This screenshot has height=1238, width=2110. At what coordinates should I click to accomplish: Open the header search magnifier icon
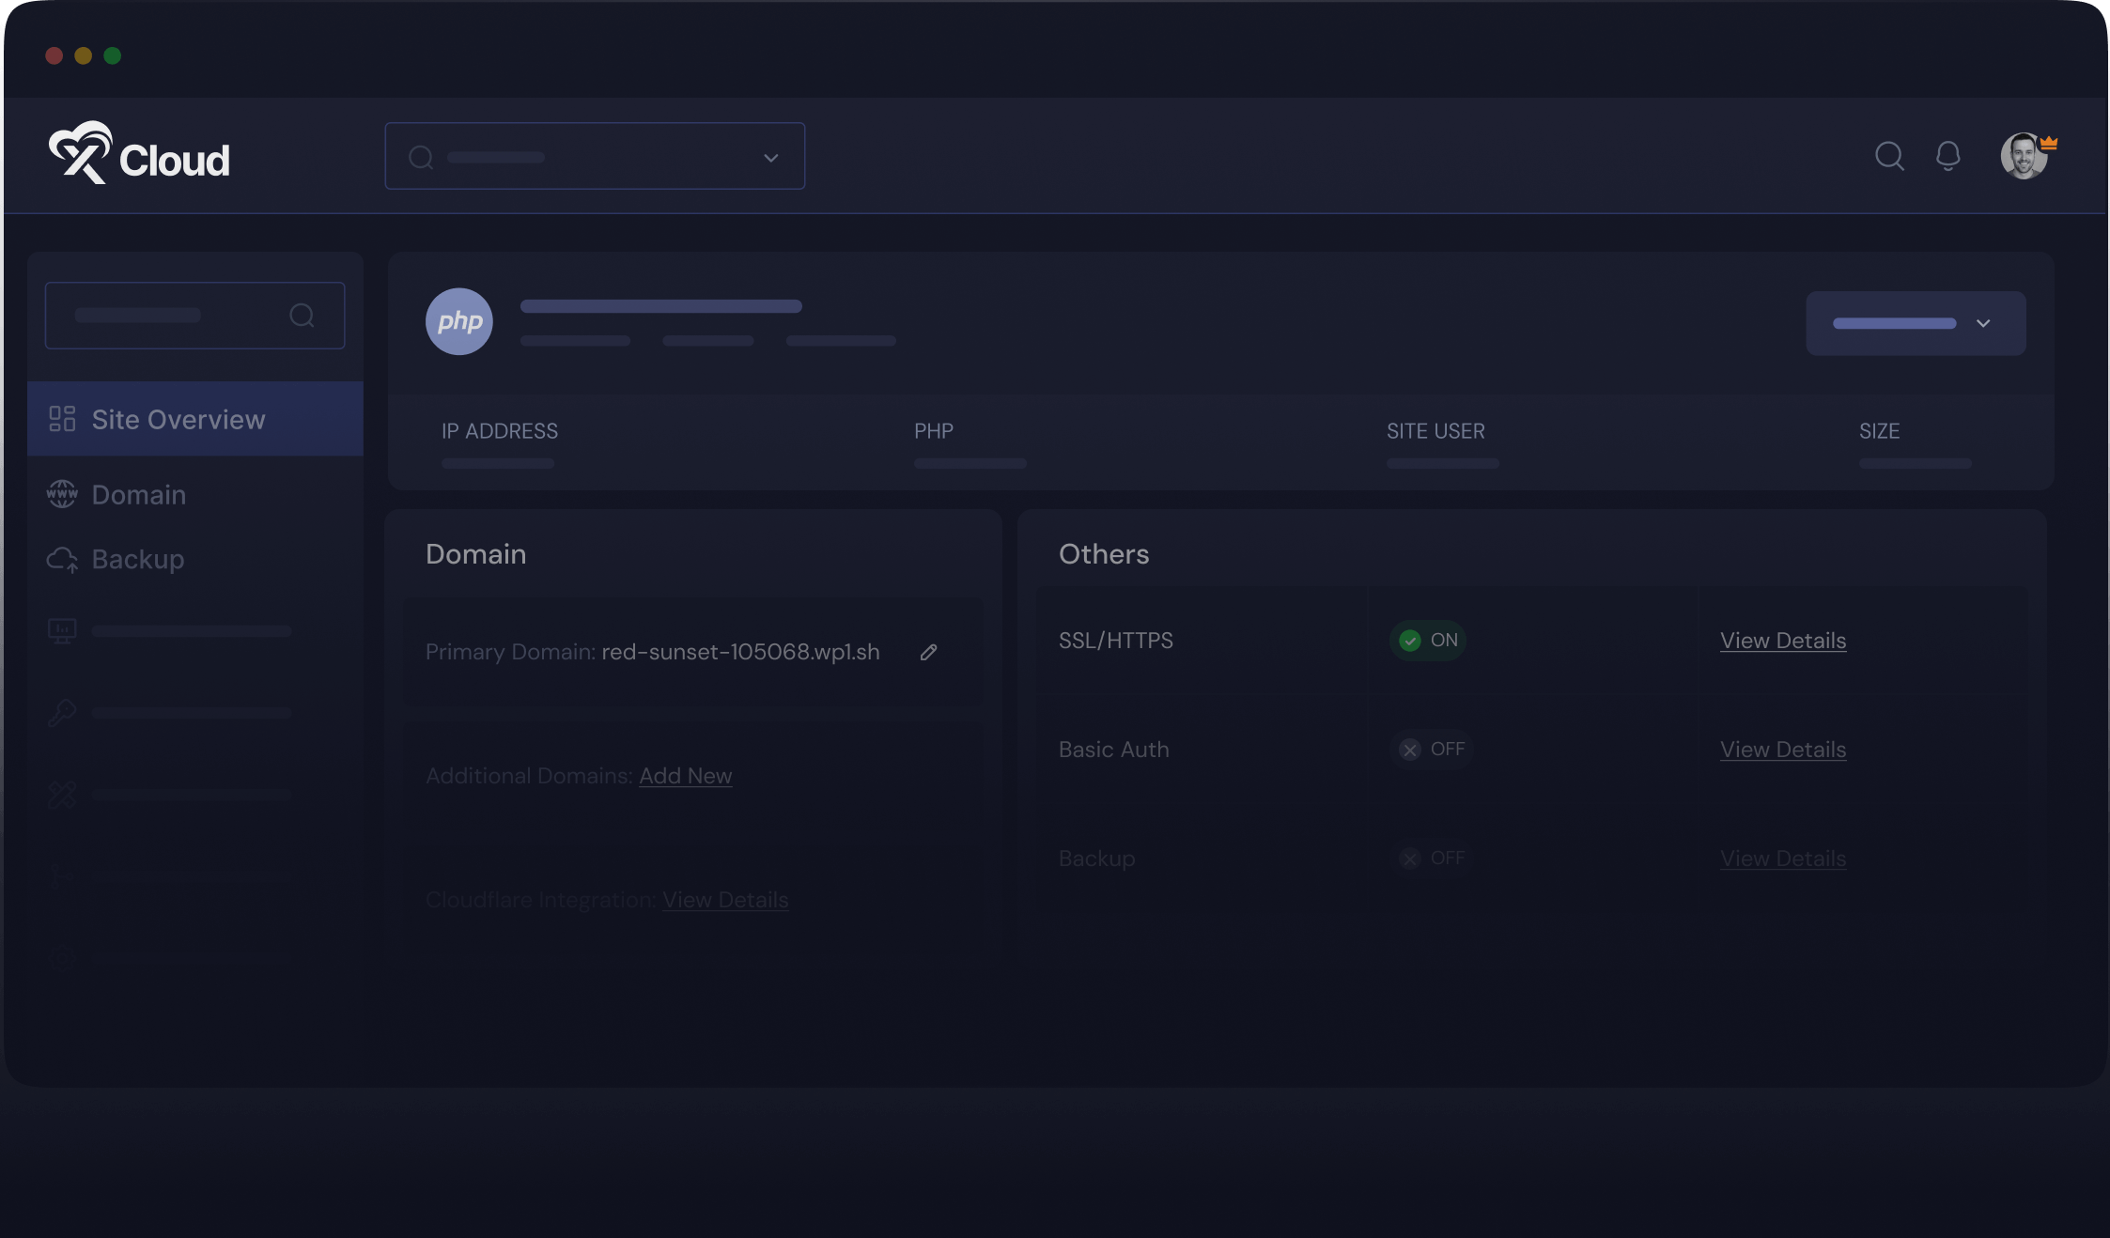pos(1889,156)
